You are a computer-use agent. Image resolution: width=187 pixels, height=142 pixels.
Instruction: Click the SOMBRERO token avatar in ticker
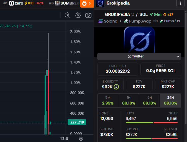(57, 3)
